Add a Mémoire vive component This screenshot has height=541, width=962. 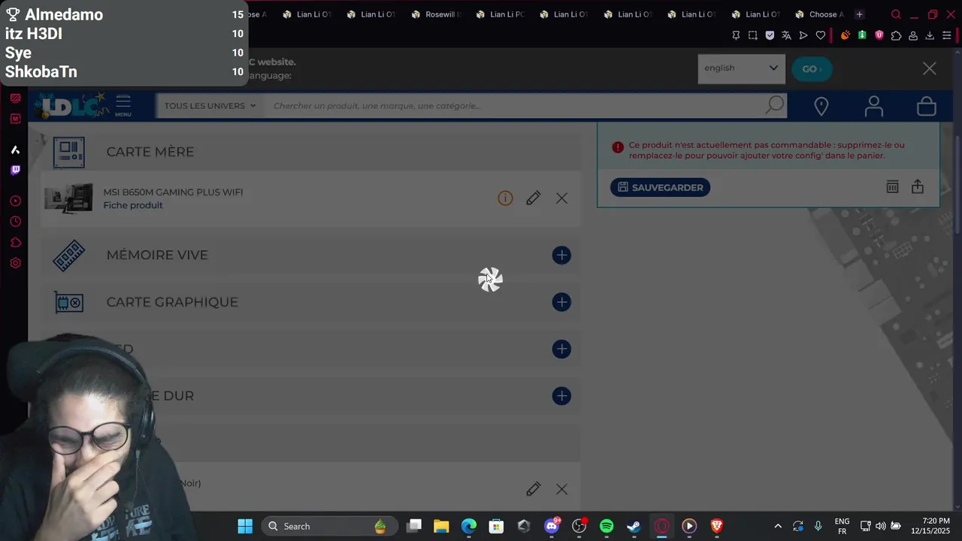click(x=561, y=255)
